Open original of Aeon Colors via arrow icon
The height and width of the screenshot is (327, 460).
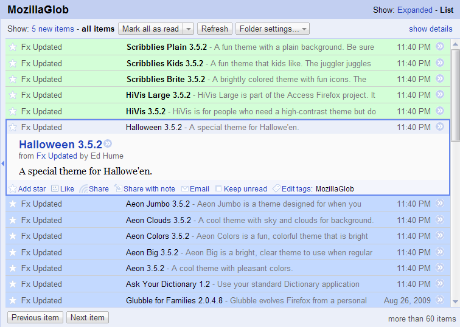440,236
